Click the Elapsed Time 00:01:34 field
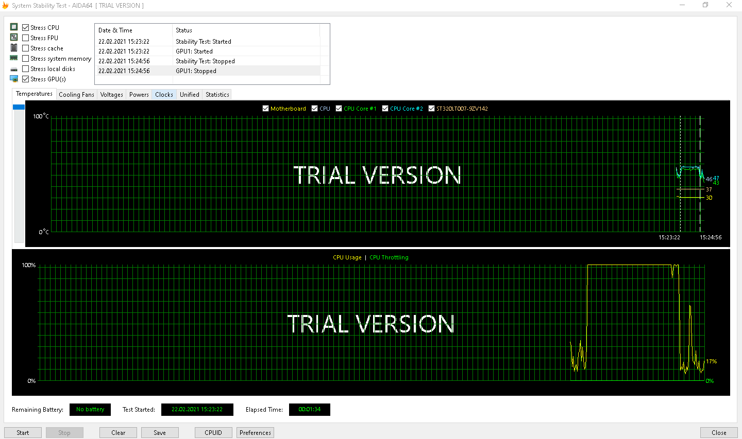This screenshot has height=439, width=742. coord(310,410)
